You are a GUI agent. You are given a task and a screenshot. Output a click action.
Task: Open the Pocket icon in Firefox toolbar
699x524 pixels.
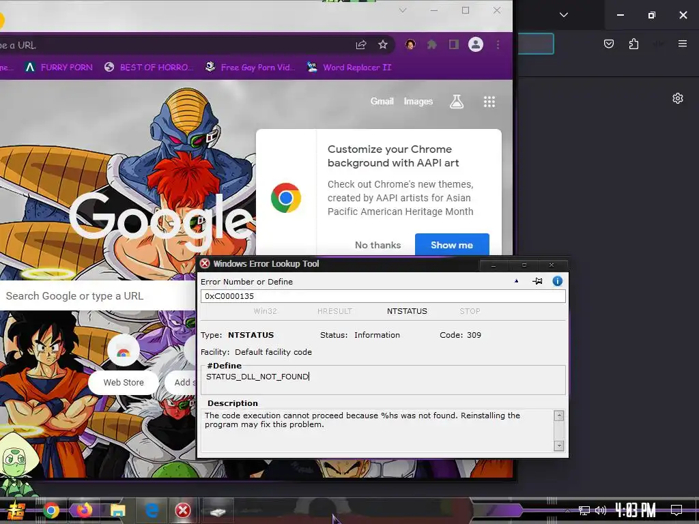coord(609,44)
